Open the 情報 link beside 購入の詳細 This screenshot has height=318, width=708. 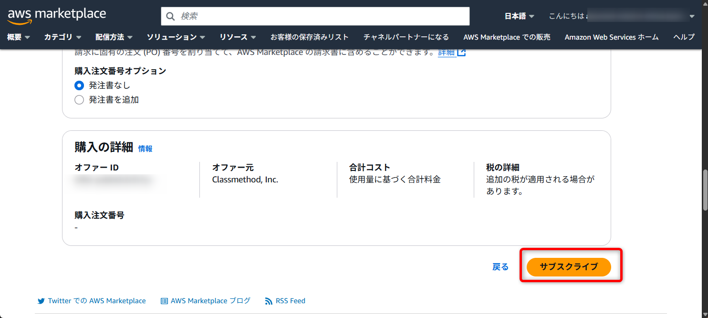coord(146,148)
